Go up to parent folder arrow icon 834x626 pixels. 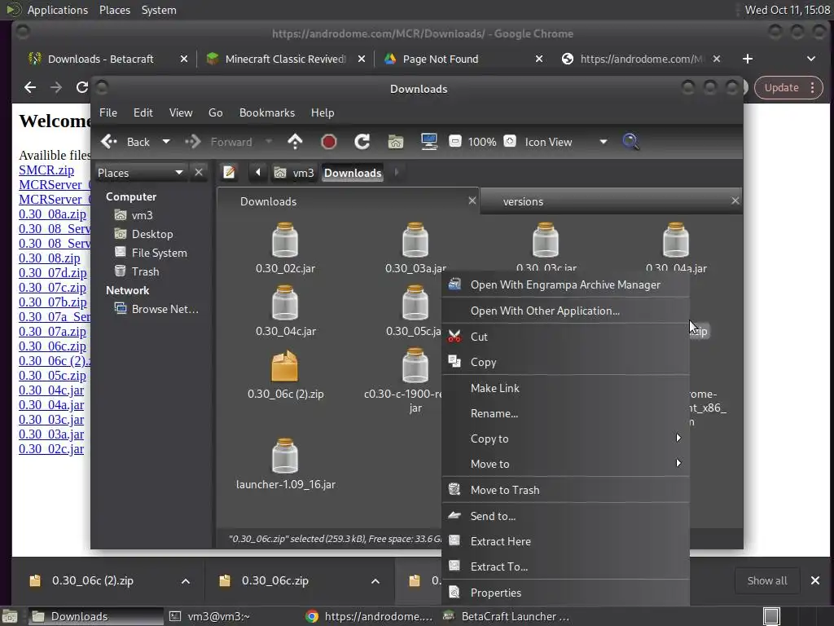click(x=295, y=142)
